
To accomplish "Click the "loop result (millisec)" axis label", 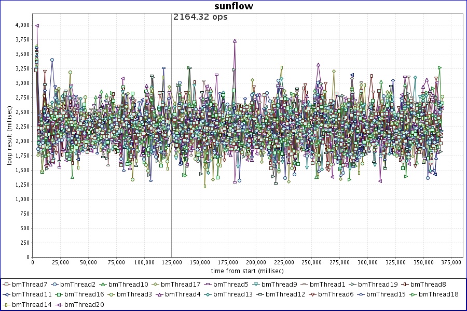I will [x=9, y=134].
